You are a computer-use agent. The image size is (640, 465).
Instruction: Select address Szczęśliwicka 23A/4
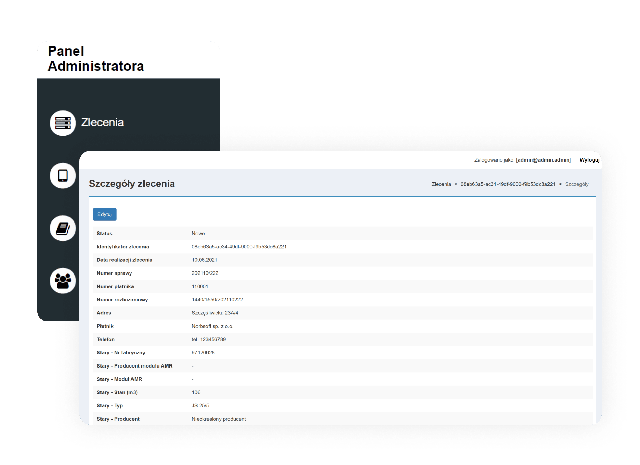[x=215, y=313]
